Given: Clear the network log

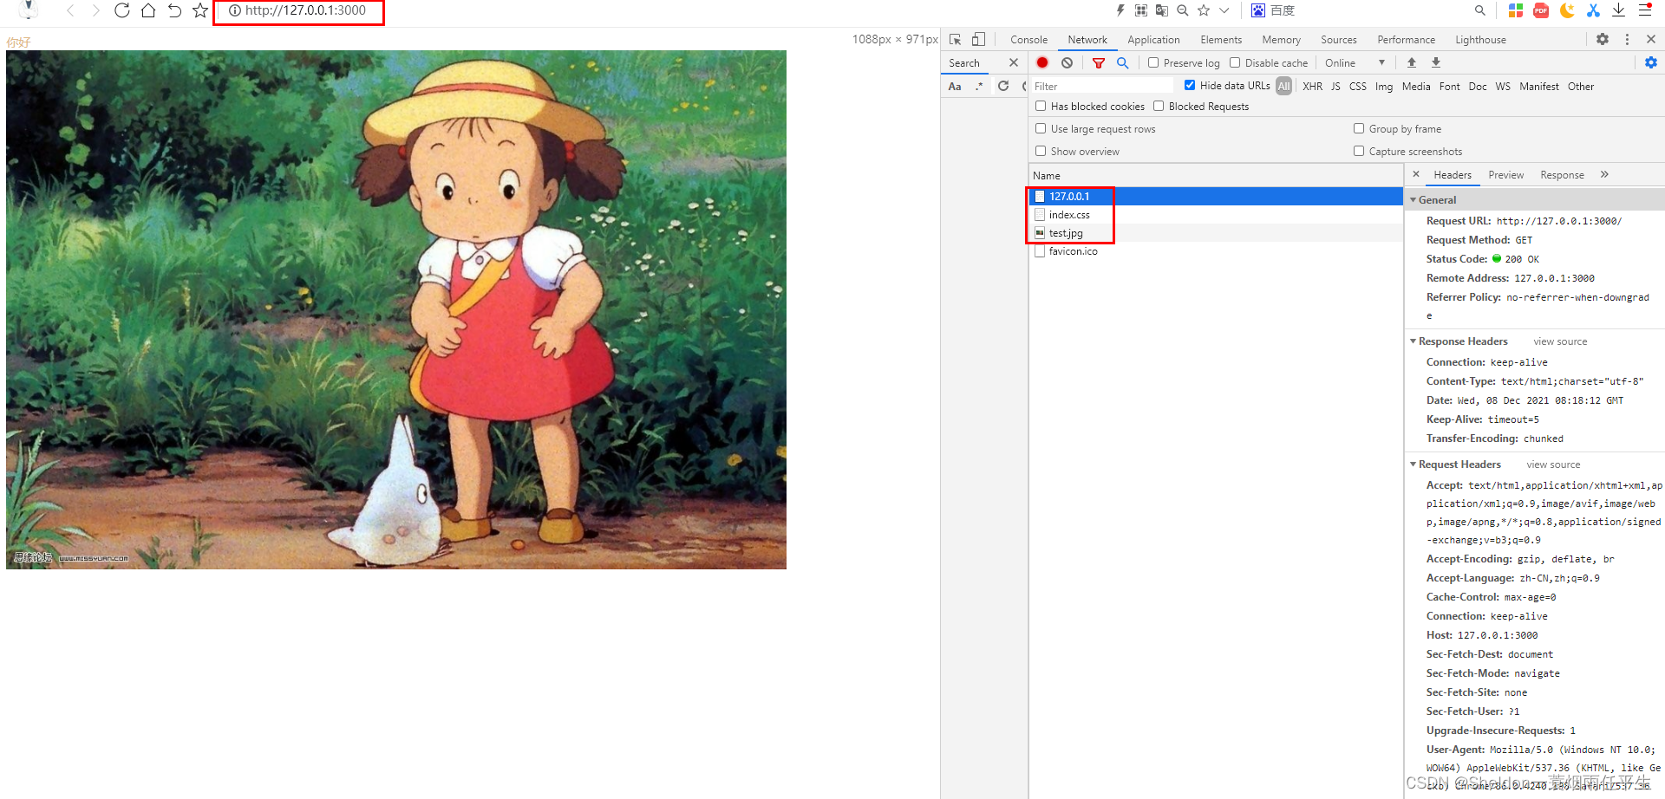Looking at the screenshot, I should [1068, 62].
